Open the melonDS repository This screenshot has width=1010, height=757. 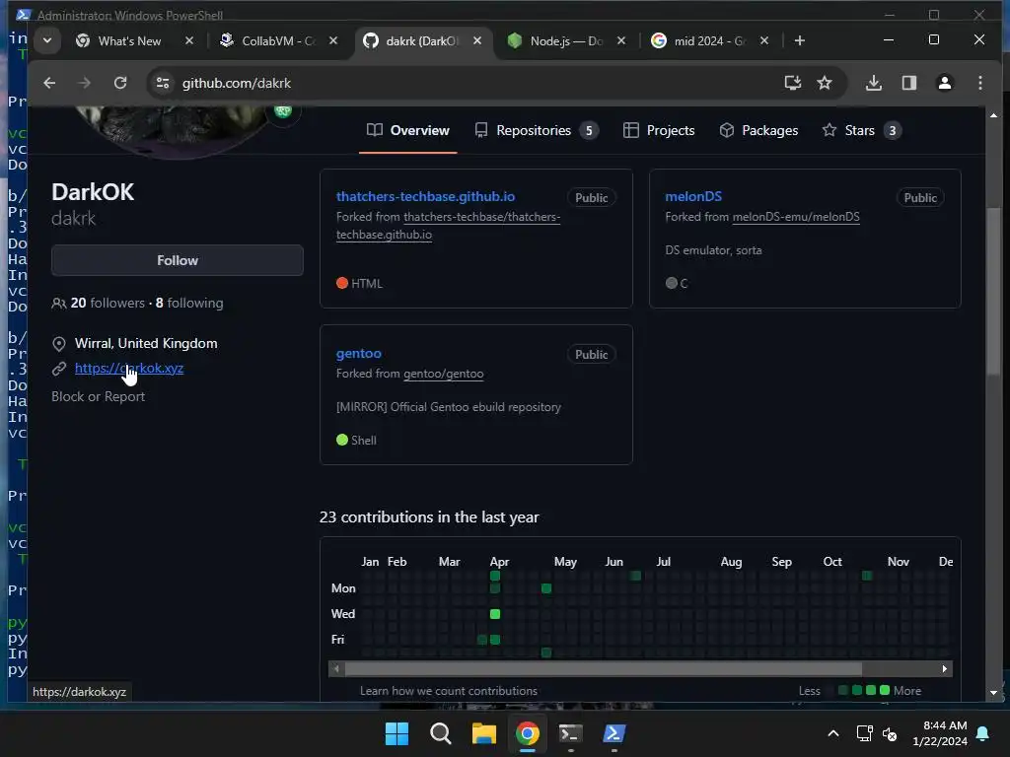coord(693,196)
